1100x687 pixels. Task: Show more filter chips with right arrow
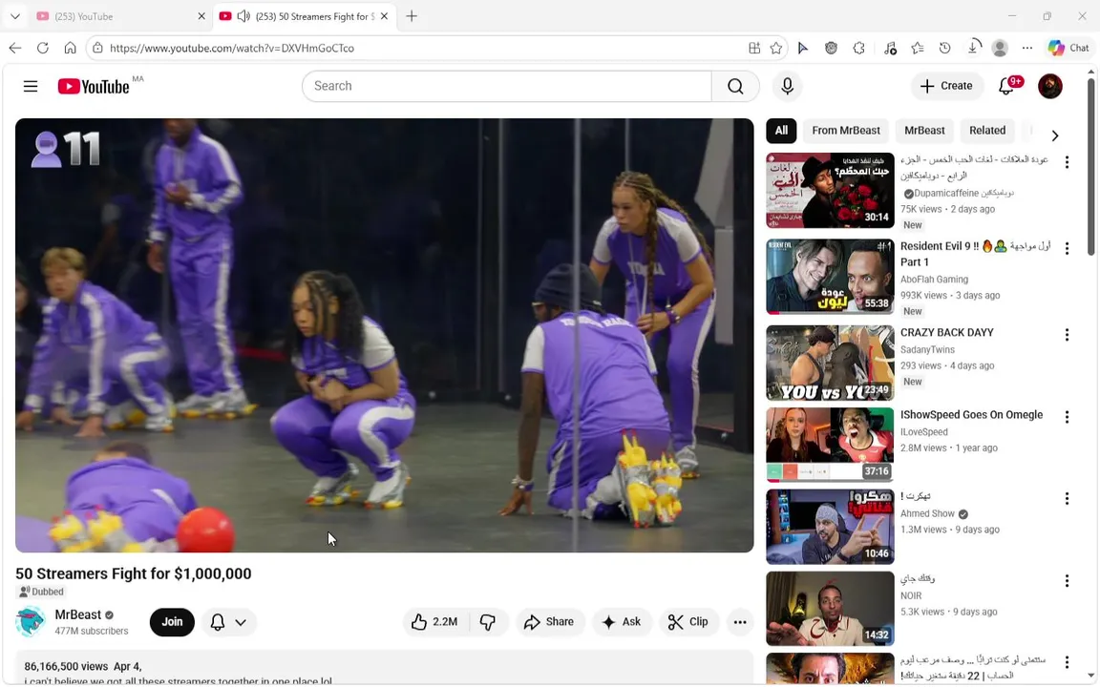click(x=1054, y=135)
